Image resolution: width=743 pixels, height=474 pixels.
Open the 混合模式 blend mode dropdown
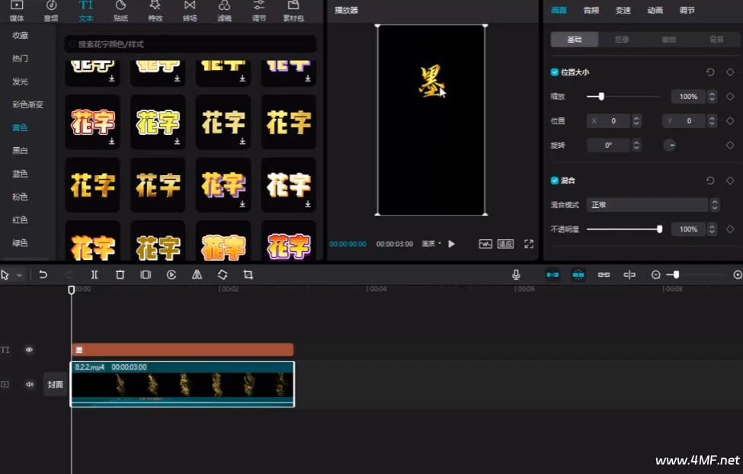click(648, 204)
